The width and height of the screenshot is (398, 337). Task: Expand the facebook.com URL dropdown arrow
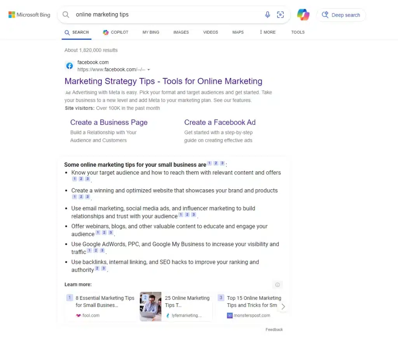(x=148, y=70)
